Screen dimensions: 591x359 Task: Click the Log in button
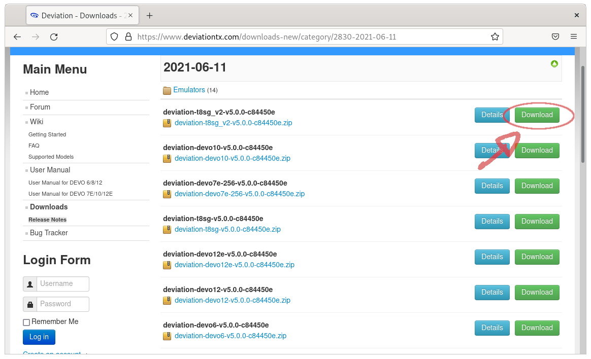point(39,337)
